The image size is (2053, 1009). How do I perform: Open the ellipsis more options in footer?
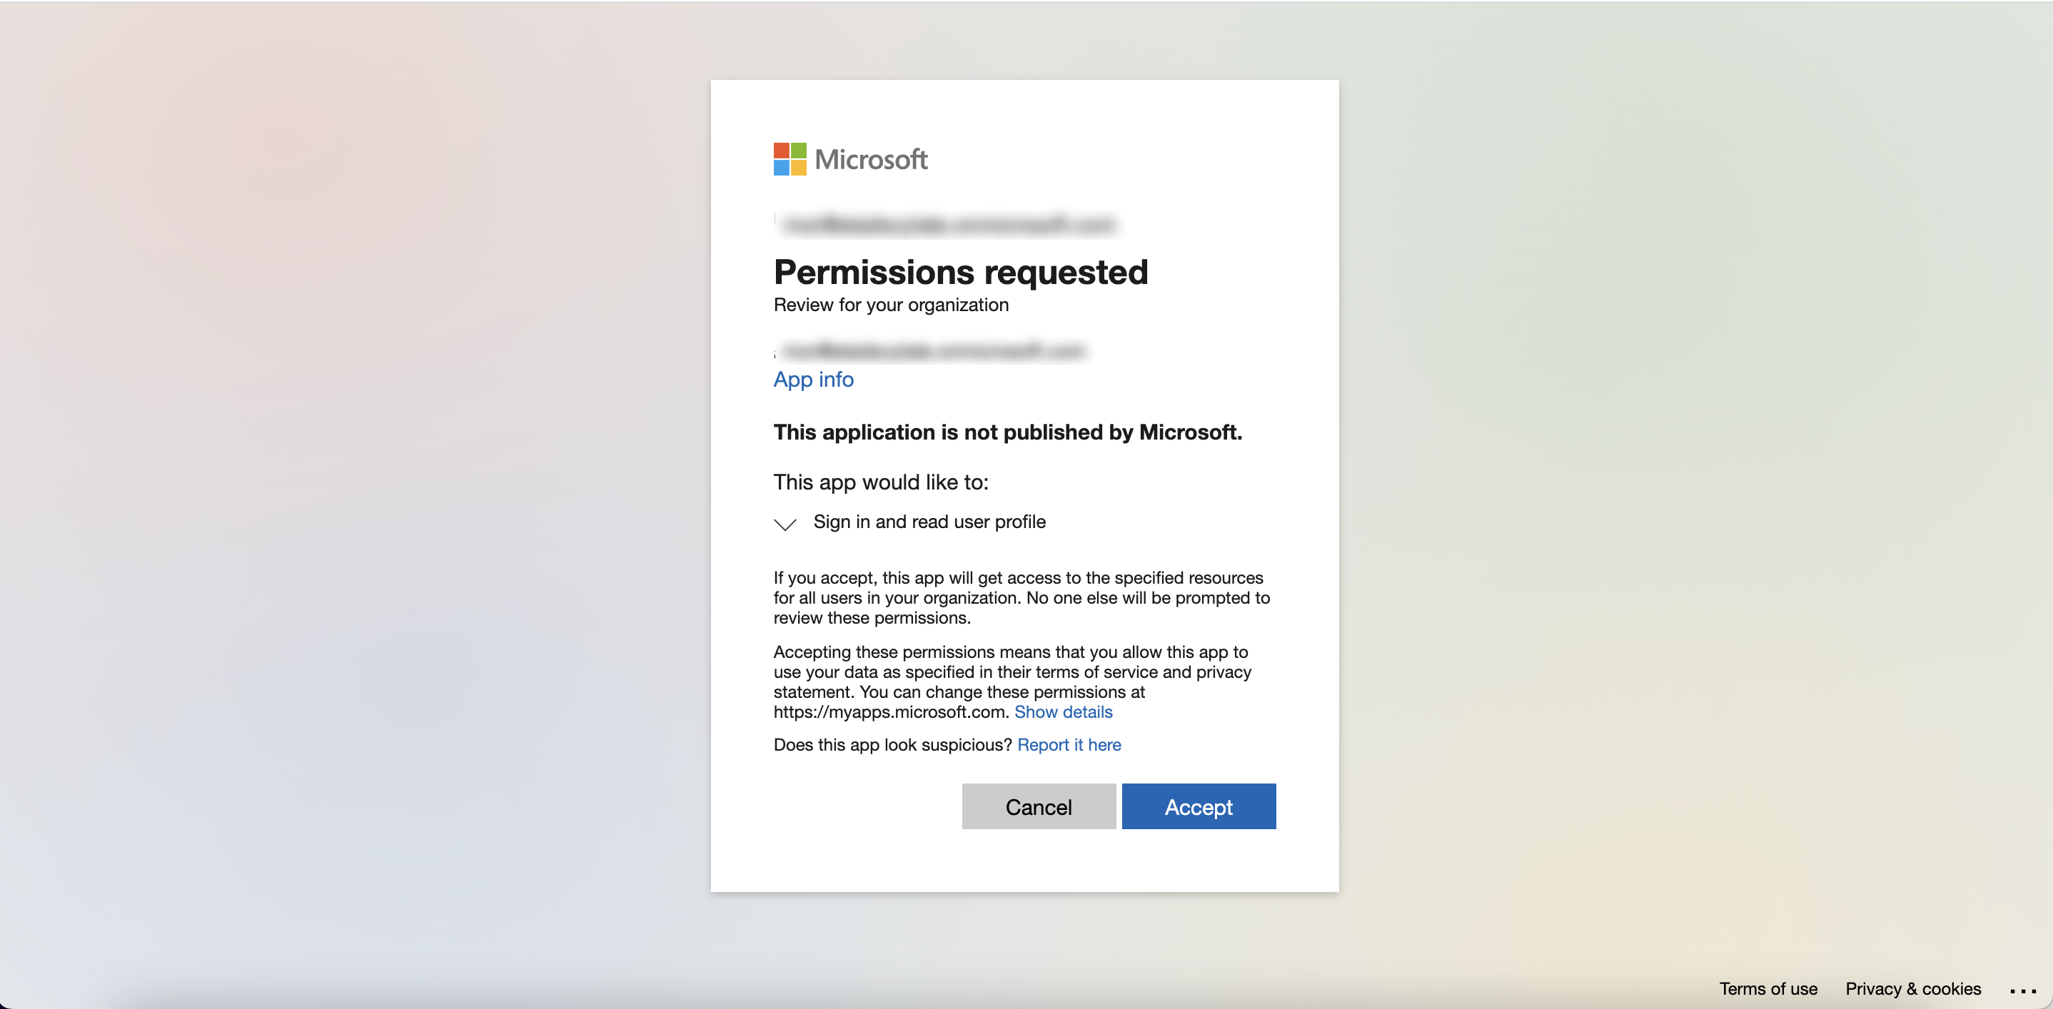[x=2023, y=990]
